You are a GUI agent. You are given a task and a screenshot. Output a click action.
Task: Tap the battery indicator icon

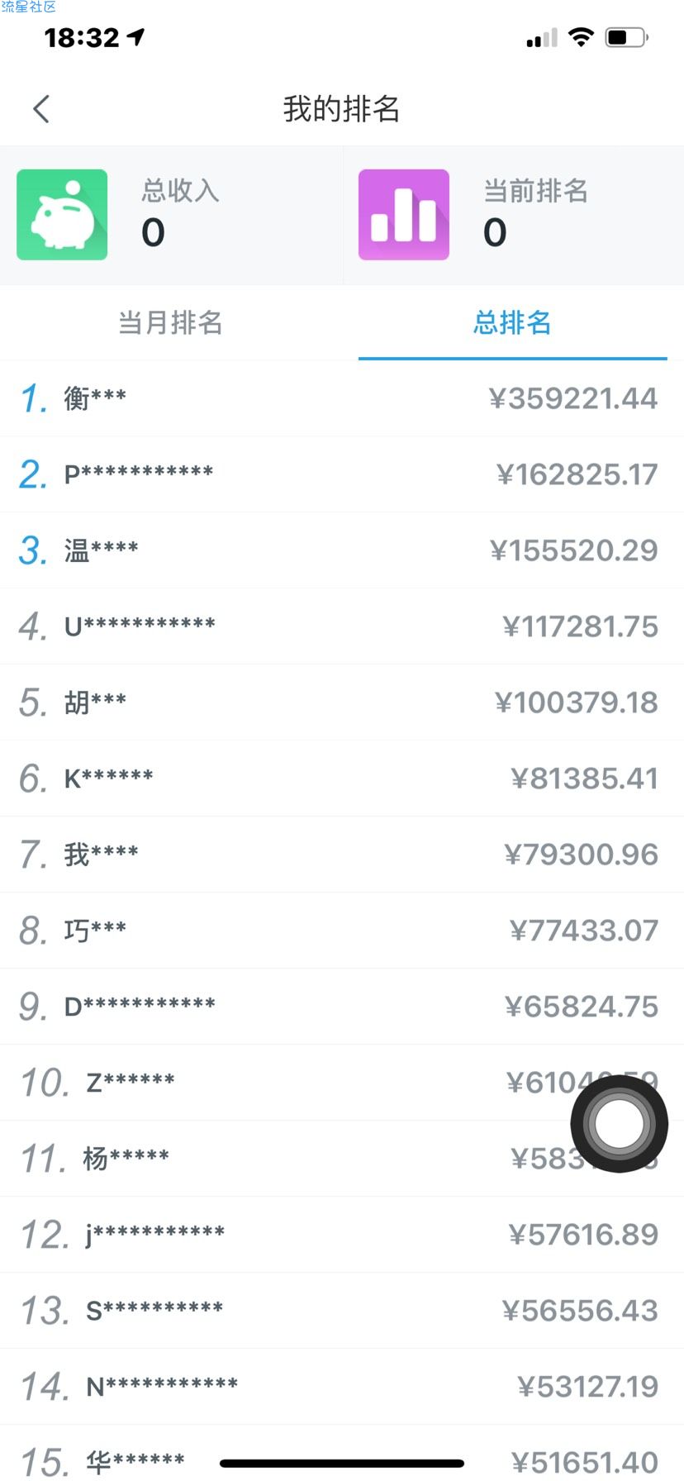(x=627, y=37)
